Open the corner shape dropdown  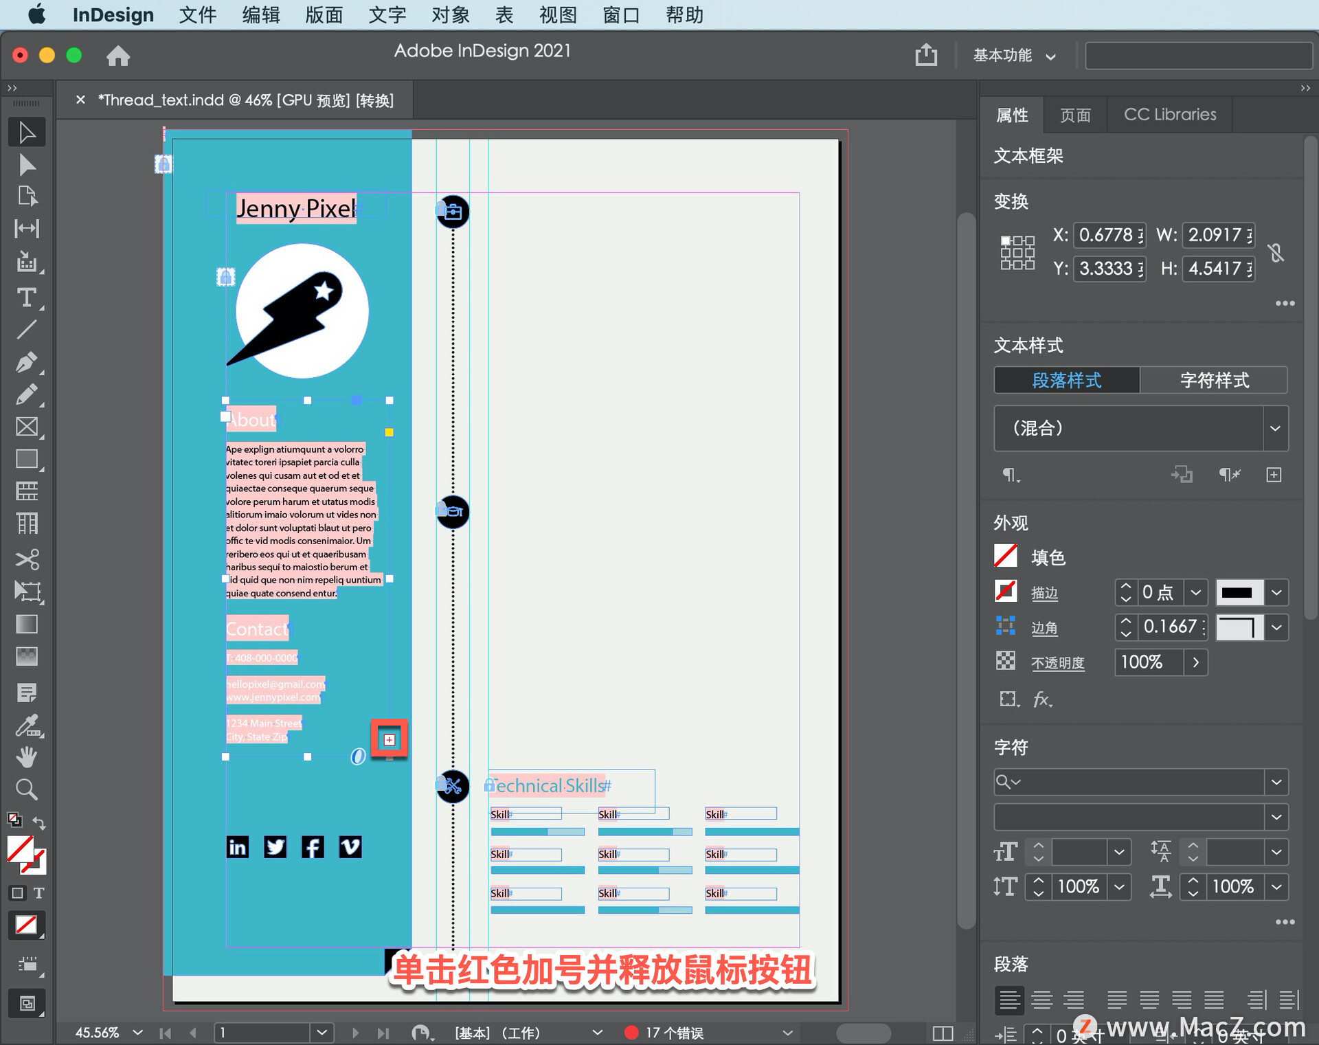1276,627
